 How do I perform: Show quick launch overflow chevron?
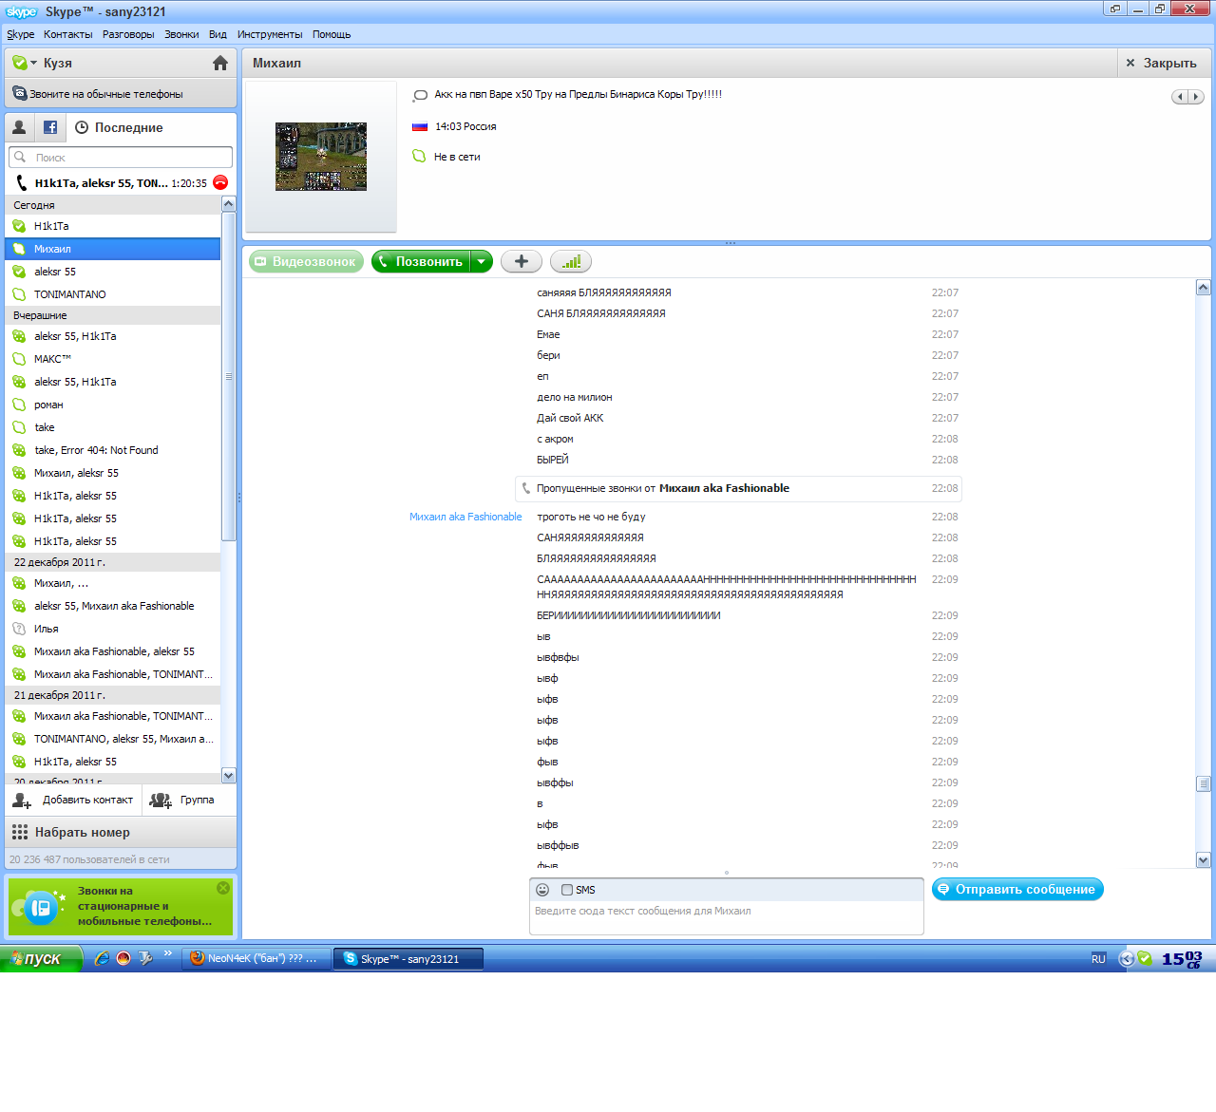coord(168,953)
